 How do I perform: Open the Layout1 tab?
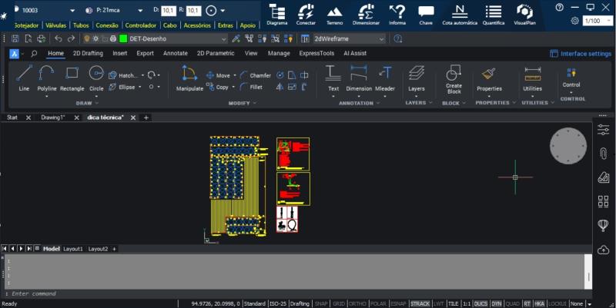tap(72, 249)
